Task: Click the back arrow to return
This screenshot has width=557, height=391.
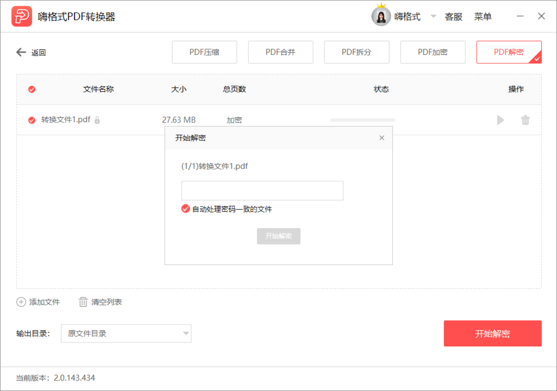Action: coord(21,52)
